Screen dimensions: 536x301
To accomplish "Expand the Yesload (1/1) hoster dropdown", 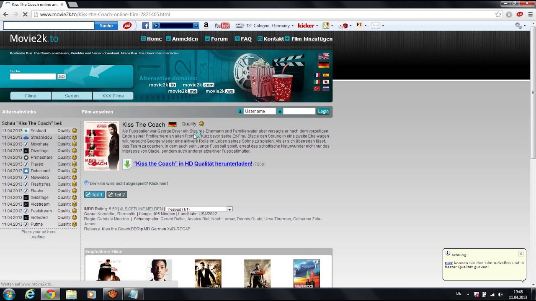I will [229, 209].
